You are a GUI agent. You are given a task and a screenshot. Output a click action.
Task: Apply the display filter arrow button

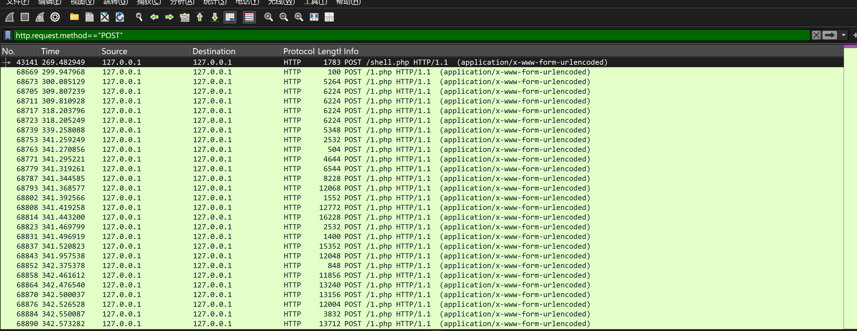(829, 35)
